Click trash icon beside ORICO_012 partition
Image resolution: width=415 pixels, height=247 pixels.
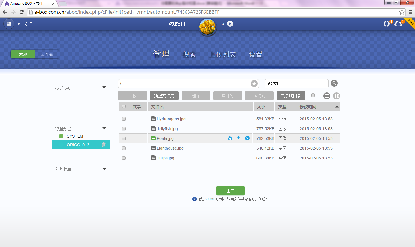(104, 145)
